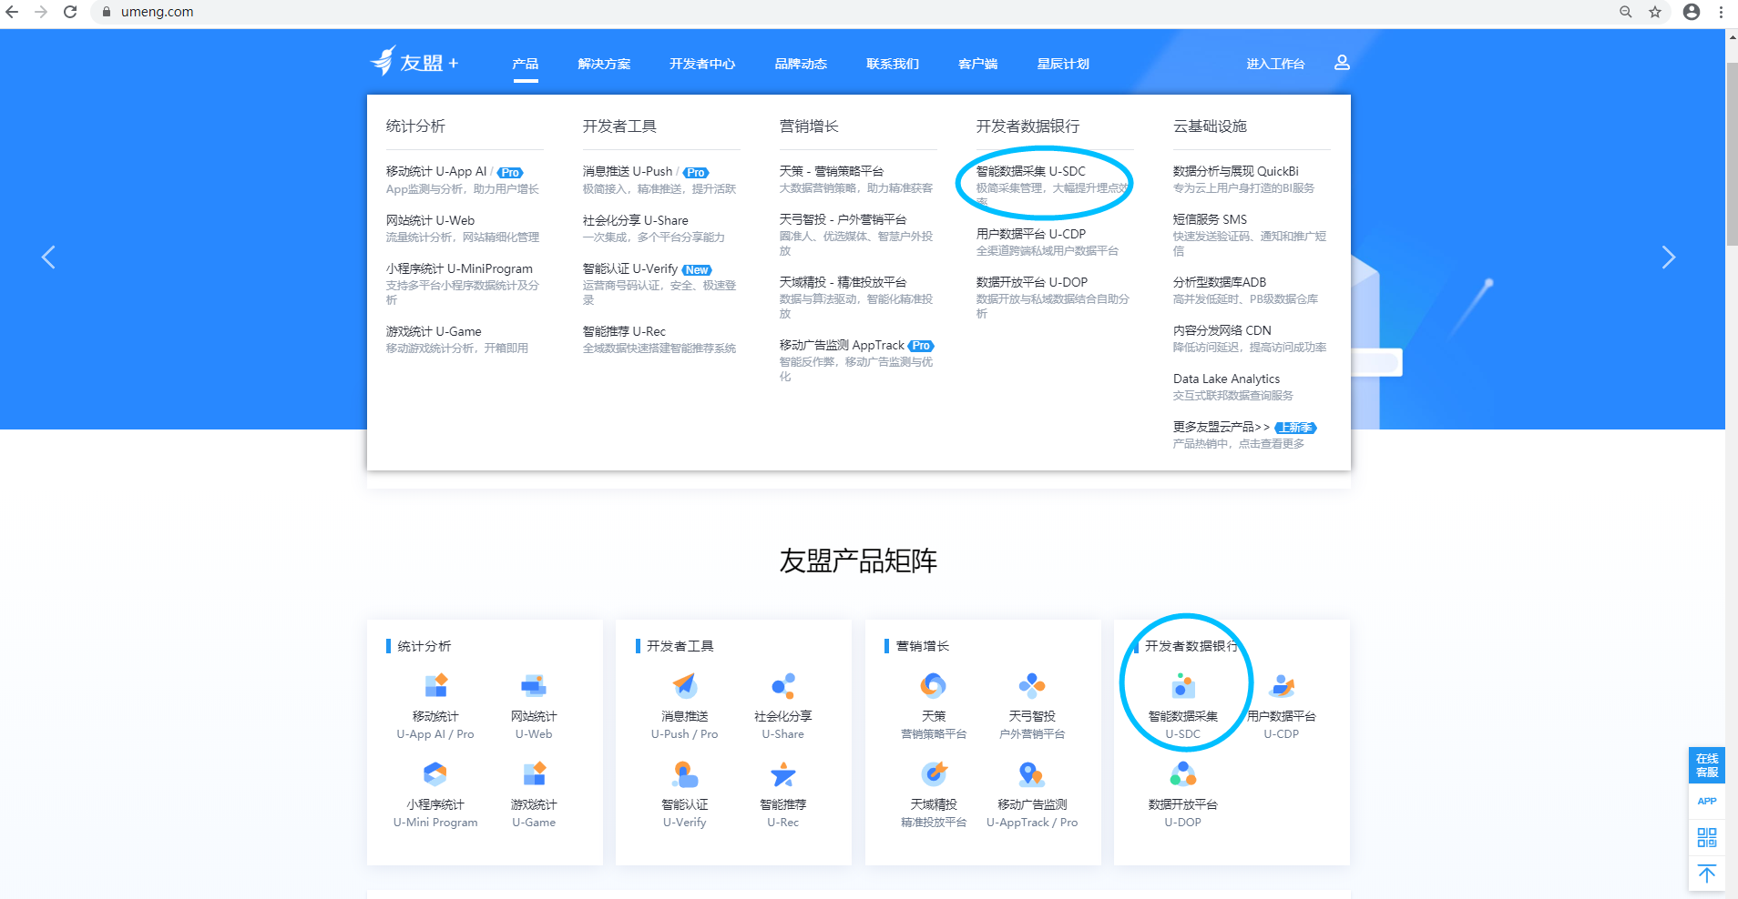Open browser zoom magnifier icon

coord(1625,12)
